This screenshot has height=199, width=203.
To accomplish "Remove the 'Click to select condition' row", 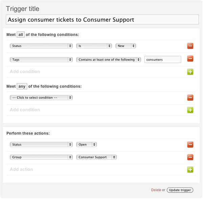I will click(x=190, y=98).
